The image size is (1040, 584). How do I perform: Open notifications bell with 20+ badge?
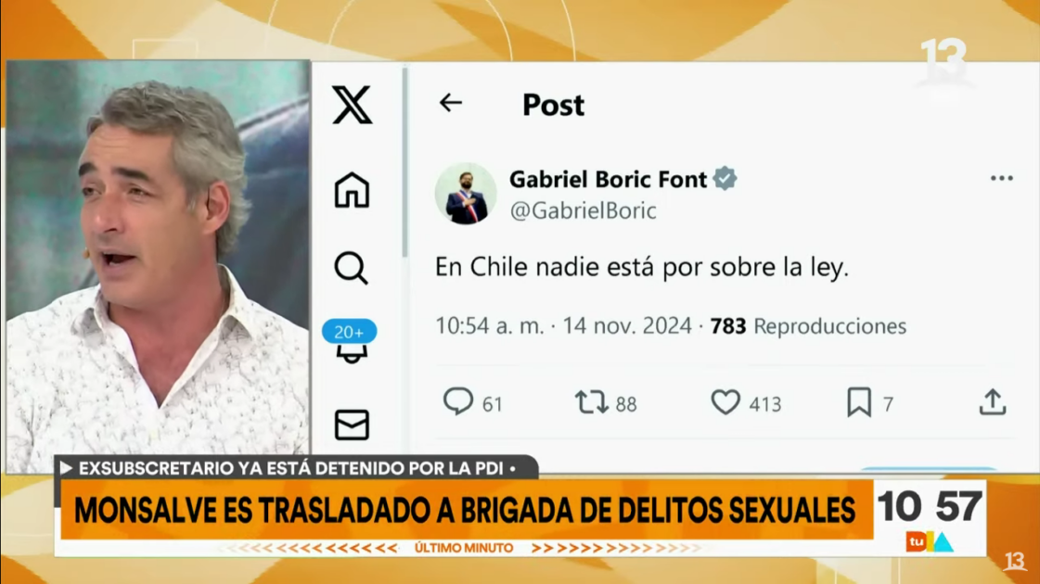(350, 343)
